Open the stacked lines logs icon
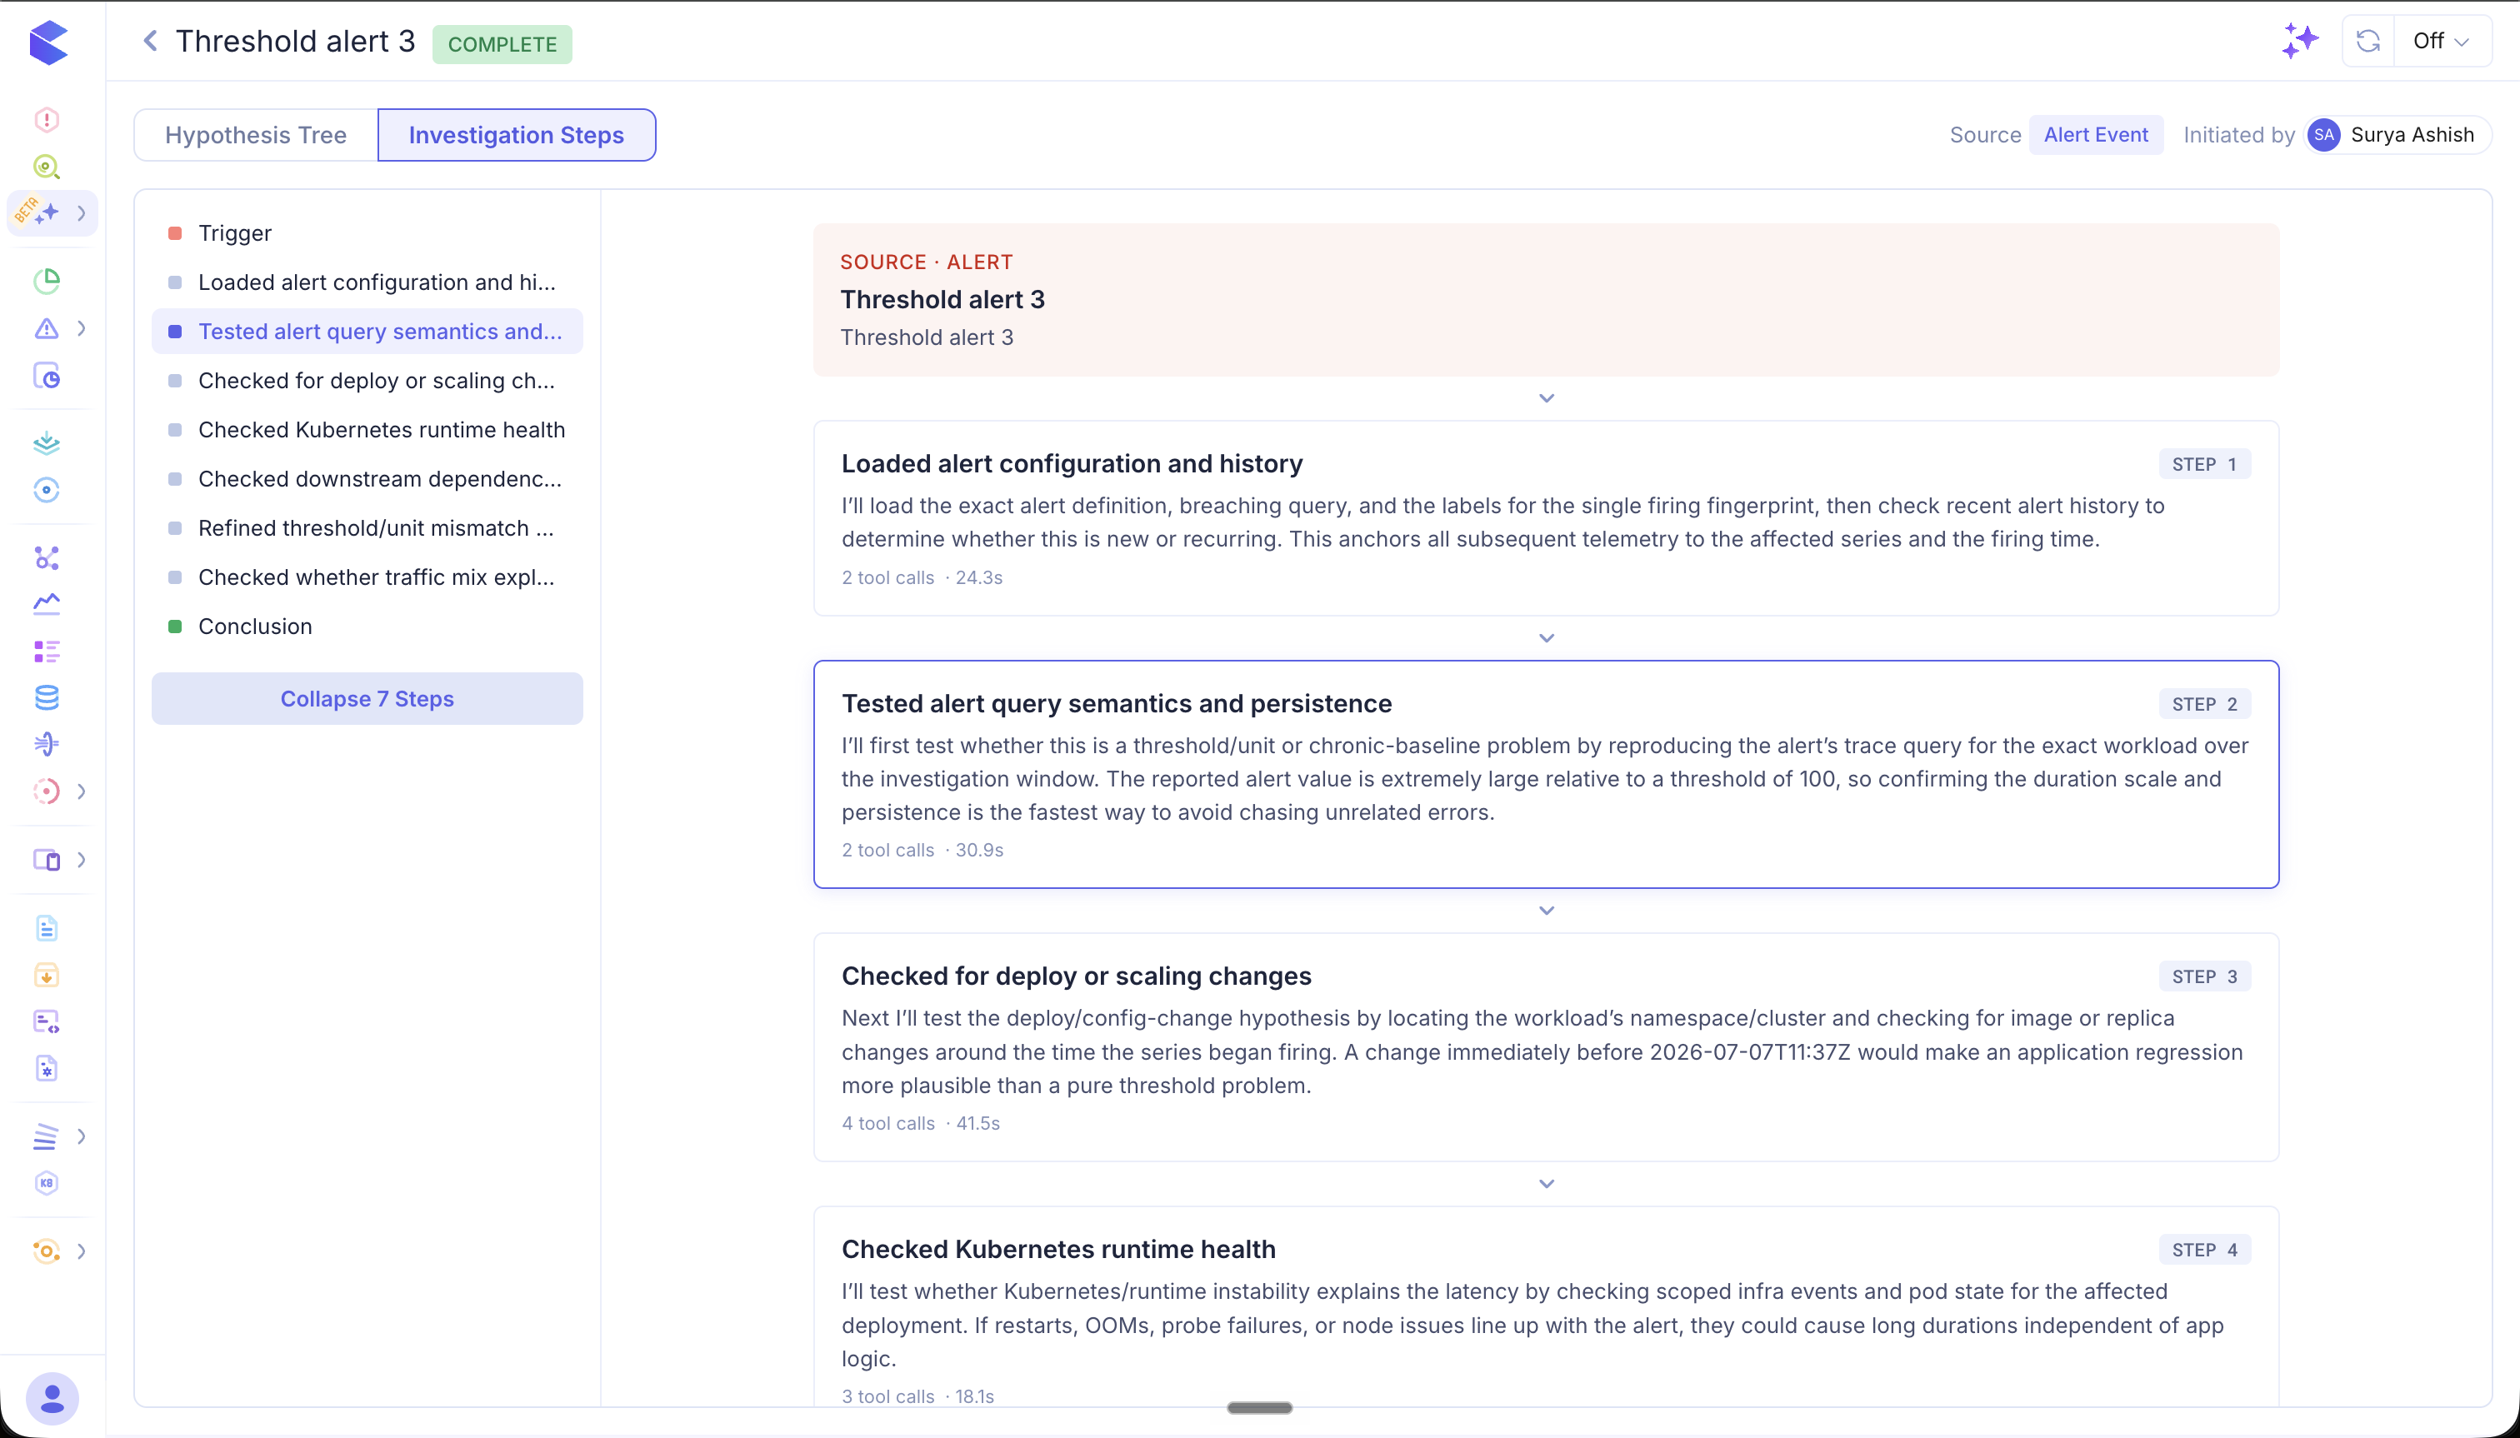This screenshot has height=1438, width=2520. [x=47, y=1136]
